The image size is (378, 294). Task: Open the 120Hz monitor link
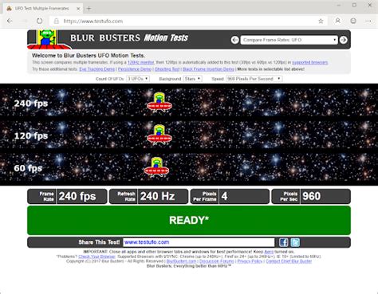140,62
